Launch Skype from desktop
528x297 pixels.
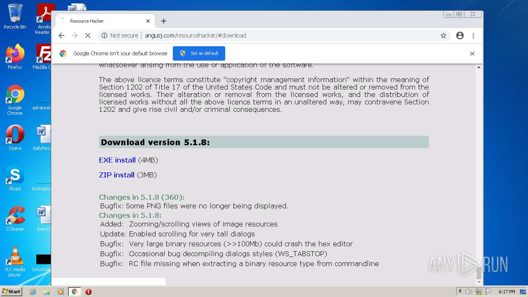[x=15, y=178]
